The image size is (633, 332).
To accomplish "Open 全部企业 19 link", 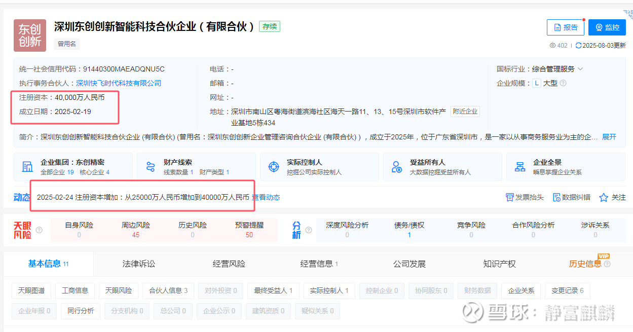I will pyautogui.click(x=57, y=172).
